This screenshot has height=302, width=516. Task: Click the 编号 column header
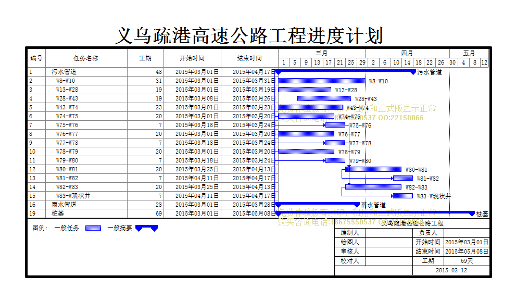point(36,58)
